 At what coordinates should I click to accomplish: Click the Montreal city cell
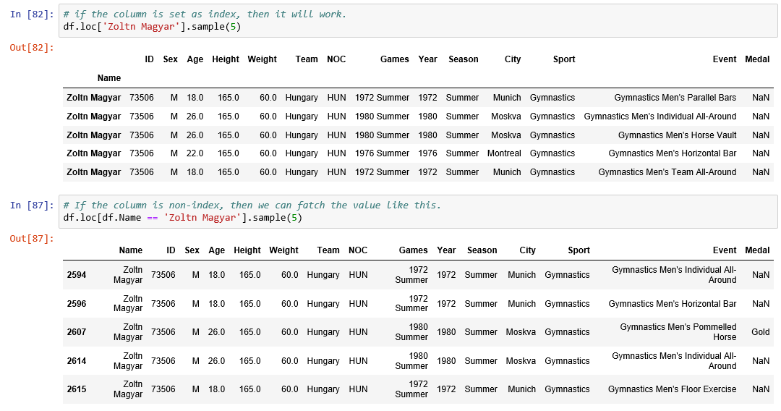(504, 153)
